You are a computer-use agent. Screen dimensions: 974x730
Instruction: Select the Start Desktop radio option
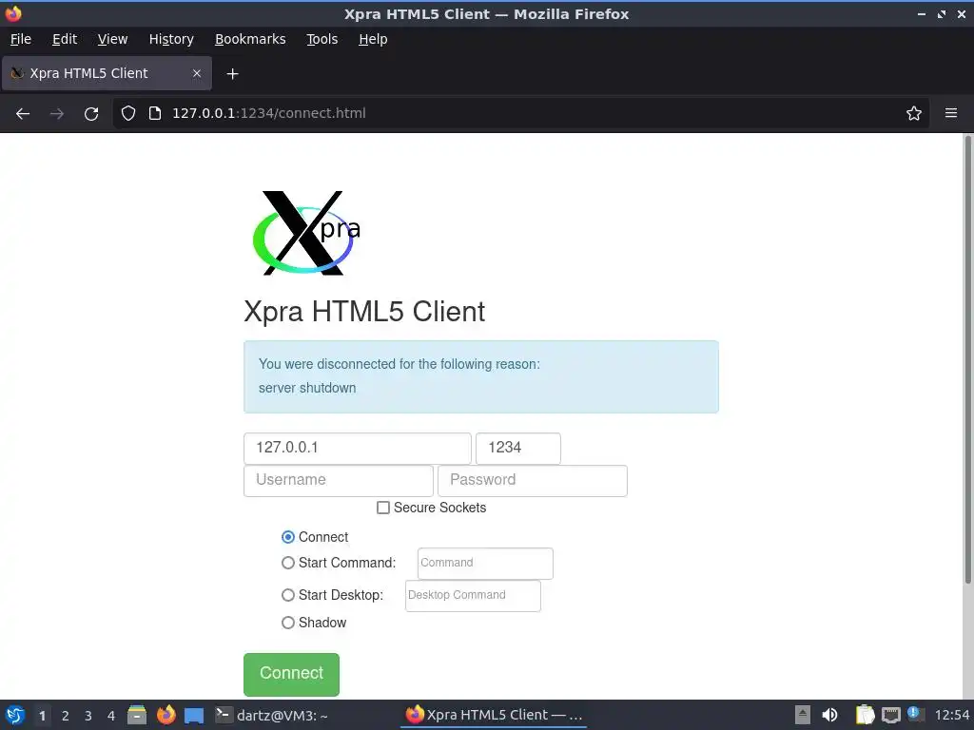(287, 595)
